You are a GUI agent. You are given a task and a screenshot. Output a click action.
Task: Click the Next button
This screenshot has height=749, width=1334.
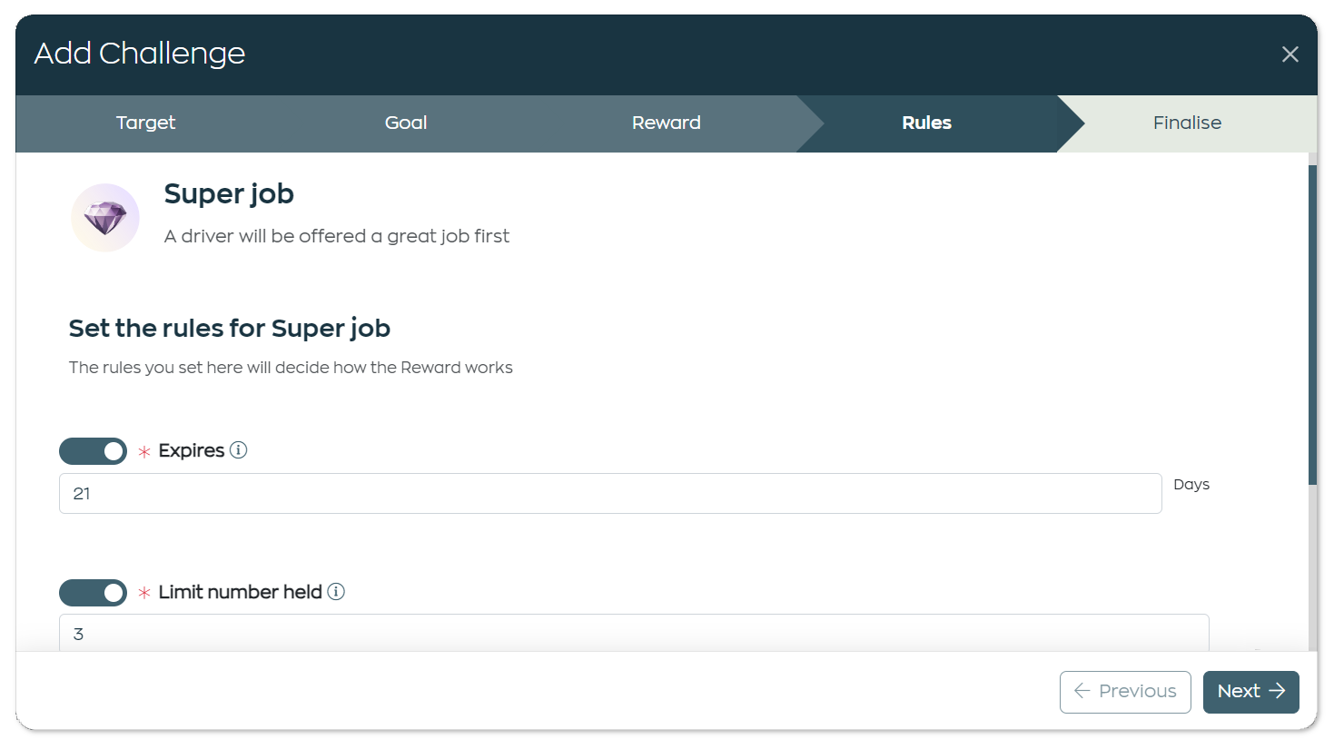click(x=1250, y=692)
